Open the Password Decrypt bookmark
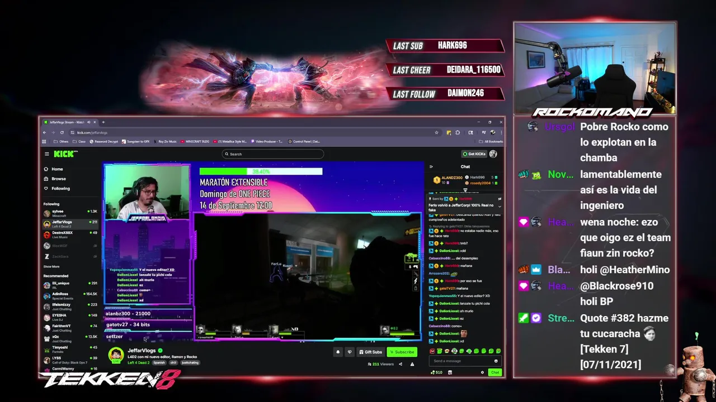The image size is (716, 402). [104, 141]
